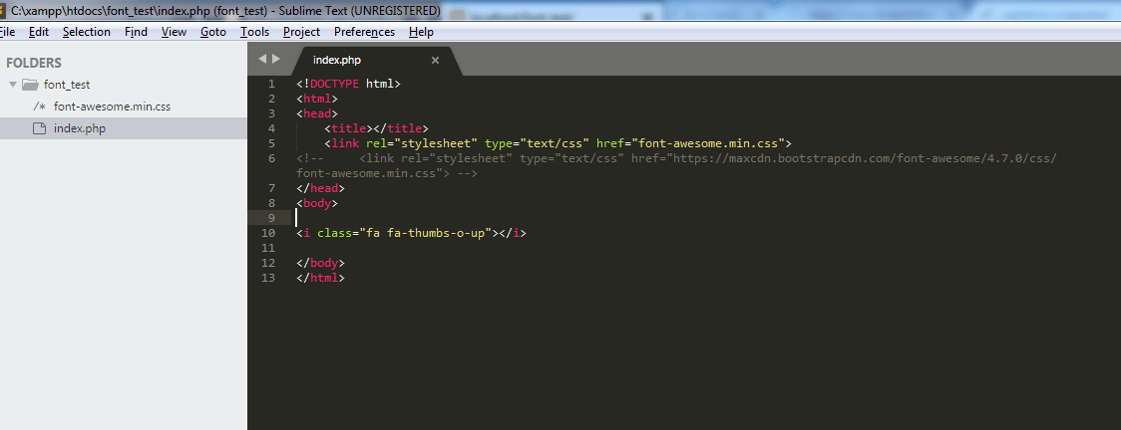Screen dimensions: 1121x430
Task: Click the title tag on line 4
Action: click(348, 128)
